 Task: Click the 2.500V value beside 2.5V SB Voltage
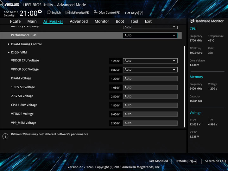click(115, 97)
